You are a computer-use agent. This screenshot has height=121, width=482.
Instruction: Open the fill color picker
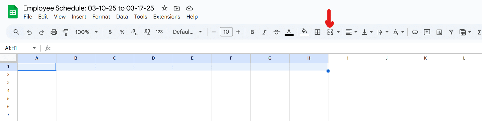click(305, 32)
